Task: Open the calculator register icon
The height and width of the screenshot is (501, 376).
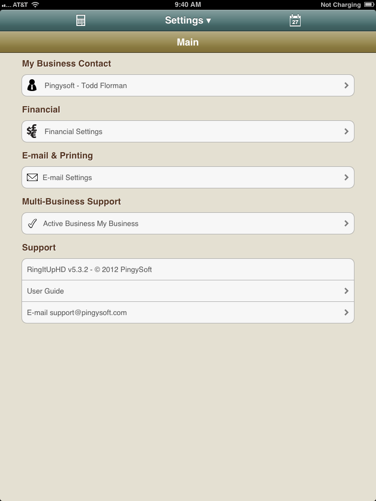Action: pyautogui.click(x=81, y=21)
